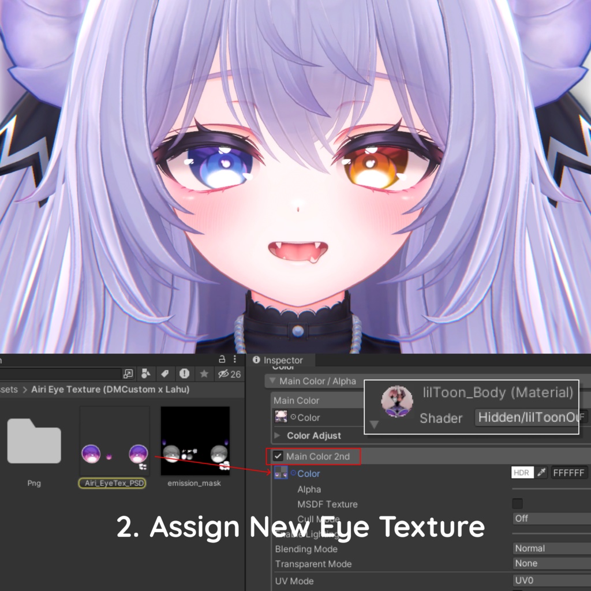Expand the material header arrow below the preview

[x=374, y=425]
